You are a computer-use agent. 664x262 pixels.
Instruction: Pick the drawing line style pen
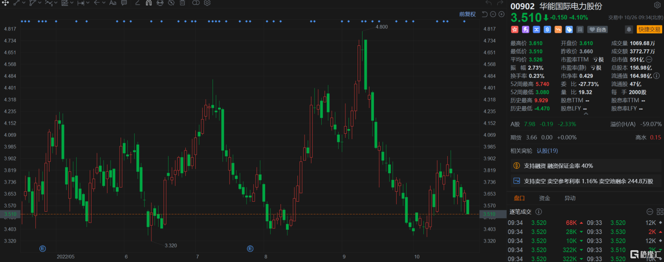pos(138,3)
